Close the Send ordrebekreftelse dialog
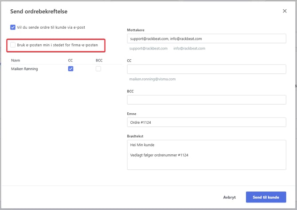Viewport: 297px width, 210px height. pyautogui.click(x=285, y=11)
